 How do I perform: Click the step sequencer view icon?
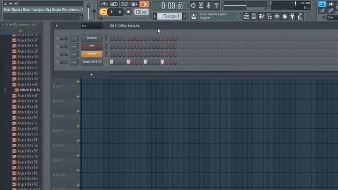[x=254, y=16]
